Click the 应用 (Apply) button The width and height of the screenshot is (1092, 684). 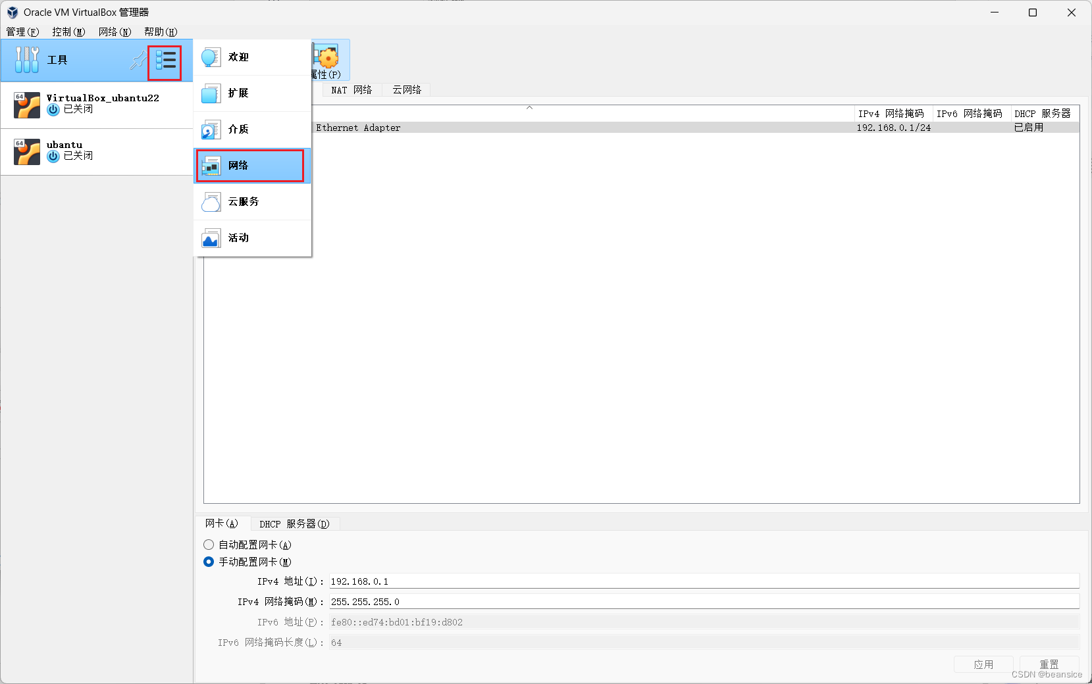tap(983, 664)
